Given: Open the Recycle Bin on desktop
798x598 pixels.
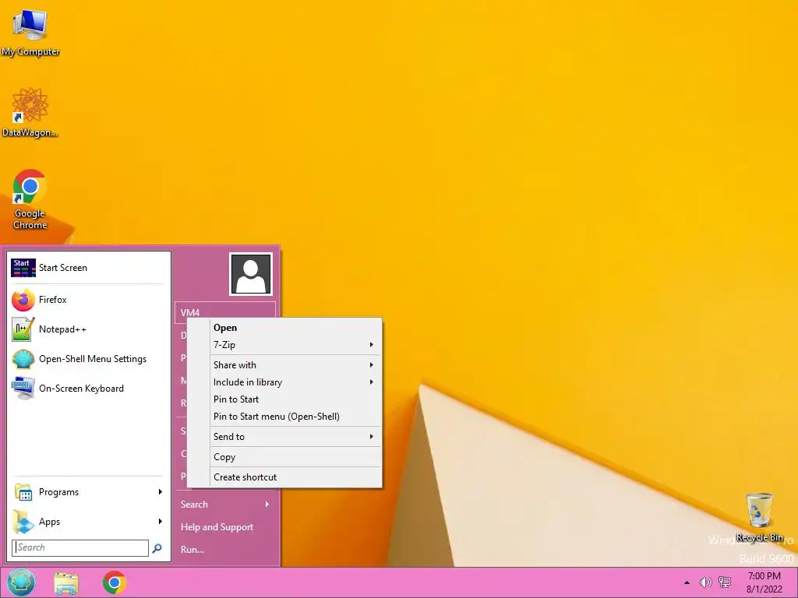Looking at the screenshot, I should pos(759,517).
